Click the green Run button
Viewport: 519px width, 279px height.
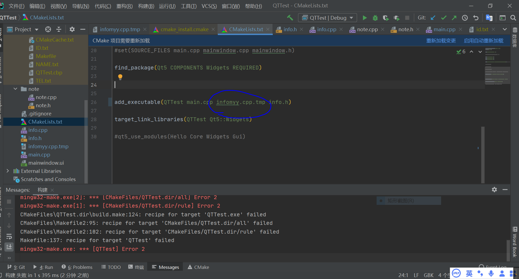coord(365,18)
